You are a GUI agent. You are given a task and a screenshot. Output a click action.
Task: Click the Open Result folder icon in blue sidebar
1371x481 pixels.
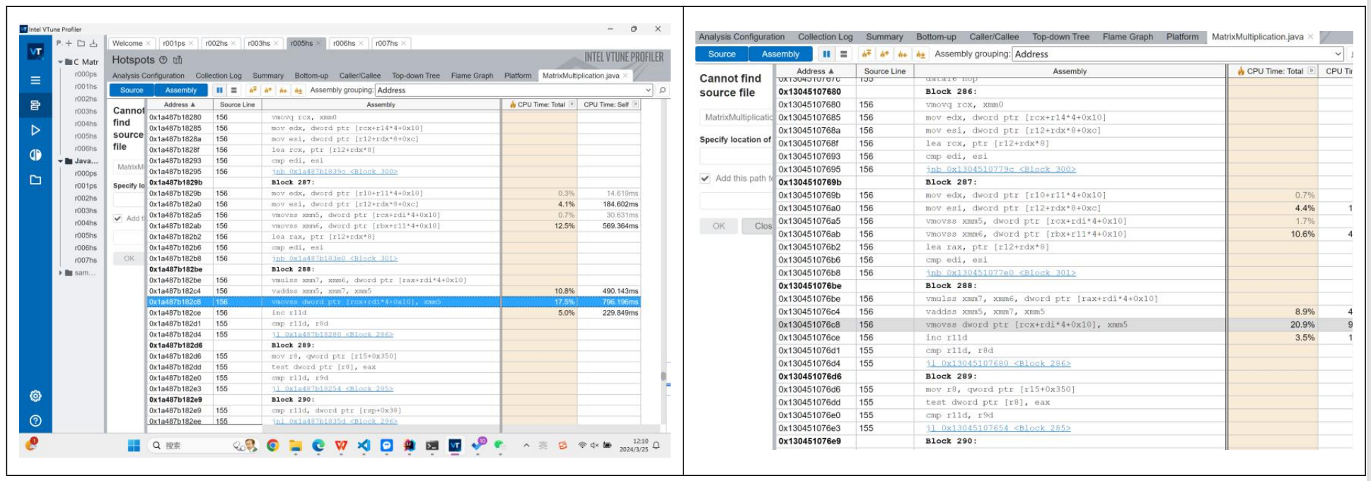click(35, 179)
